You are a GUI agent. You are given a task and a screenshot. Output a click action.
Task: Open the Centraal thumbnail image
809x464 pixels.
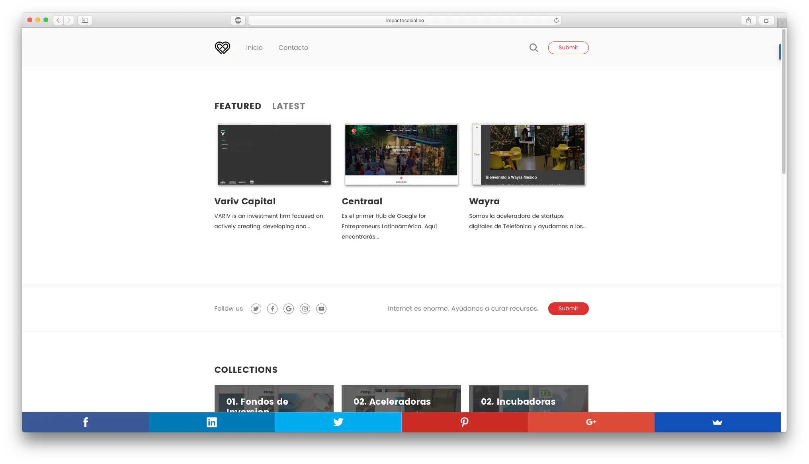click(x=401, y=154)
